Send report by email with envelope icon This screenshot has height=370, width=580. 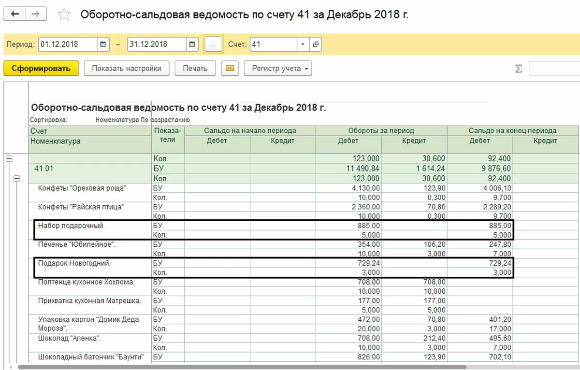point(230,69)
